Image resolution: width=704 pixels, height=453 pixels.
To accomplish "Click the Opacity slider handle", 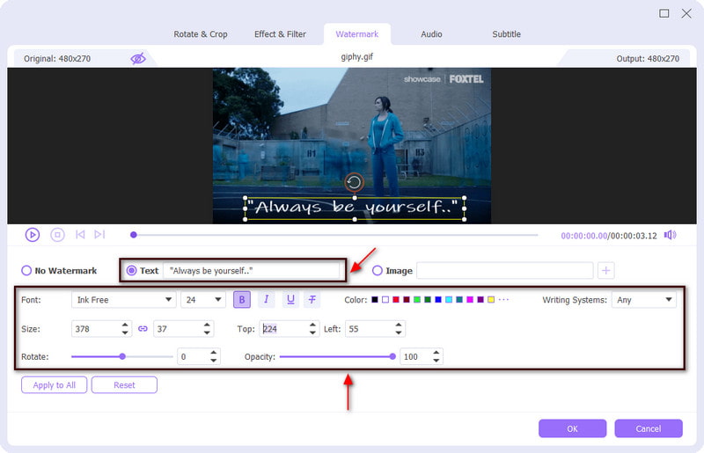I will click(392, 356).
